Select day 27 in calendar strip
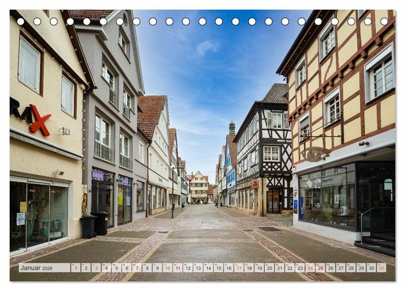 pyautogui.click(x=341, y=268)
